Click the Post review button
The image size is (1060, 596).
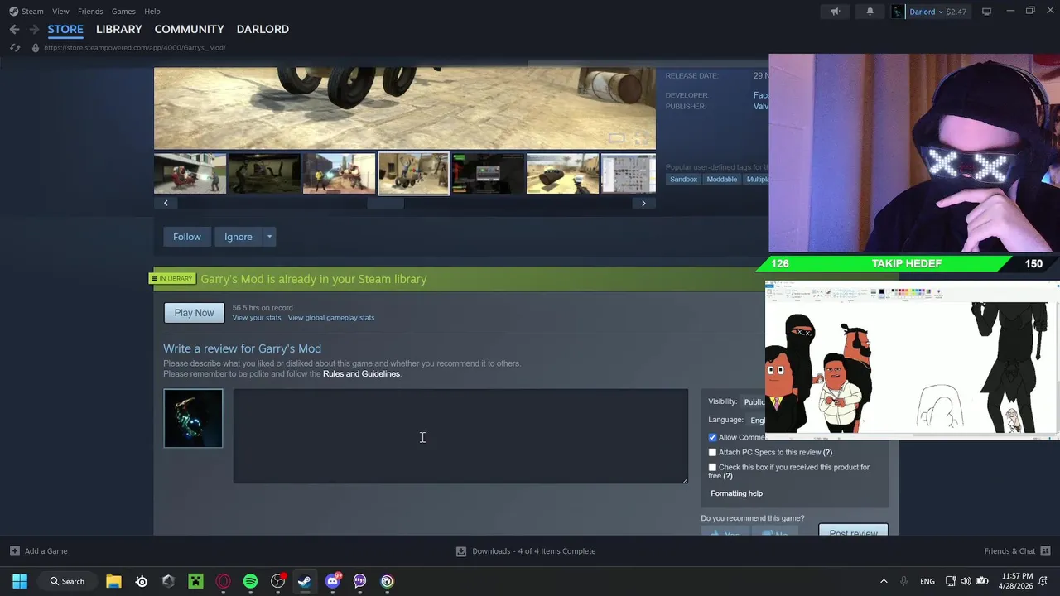click(853, 531)
